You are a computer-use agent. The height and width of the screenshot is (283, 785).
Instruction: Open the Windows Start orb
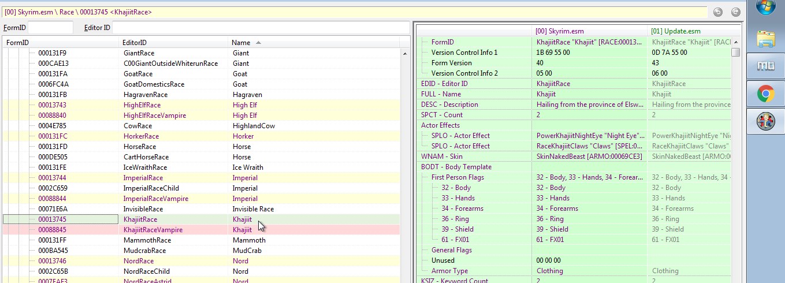(765, 7)
